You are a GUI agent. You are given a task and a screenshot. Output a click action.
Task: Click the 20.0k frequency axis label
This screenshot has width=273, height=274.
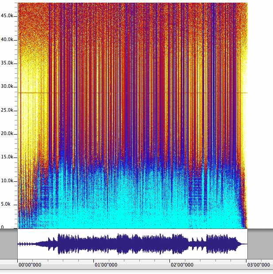click(7, 133)
